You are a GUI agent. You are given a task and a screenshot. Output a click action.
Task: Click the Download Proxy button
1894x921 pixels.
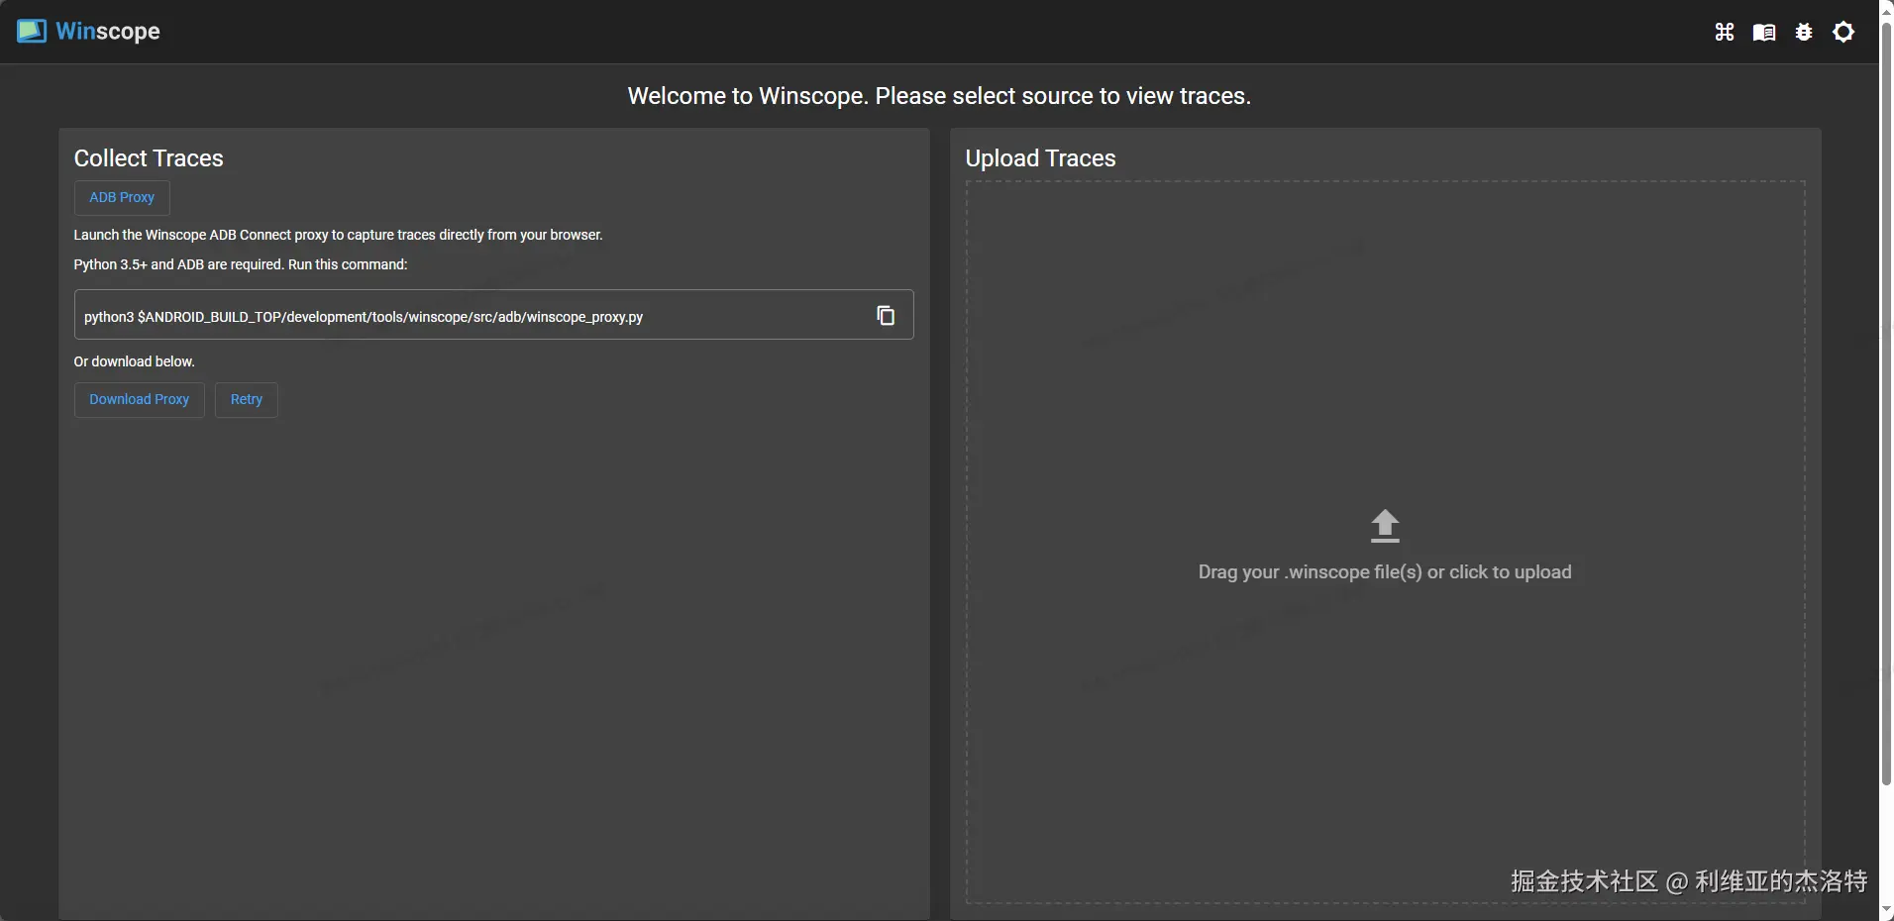pyautogui.click(x=140, y=400)
